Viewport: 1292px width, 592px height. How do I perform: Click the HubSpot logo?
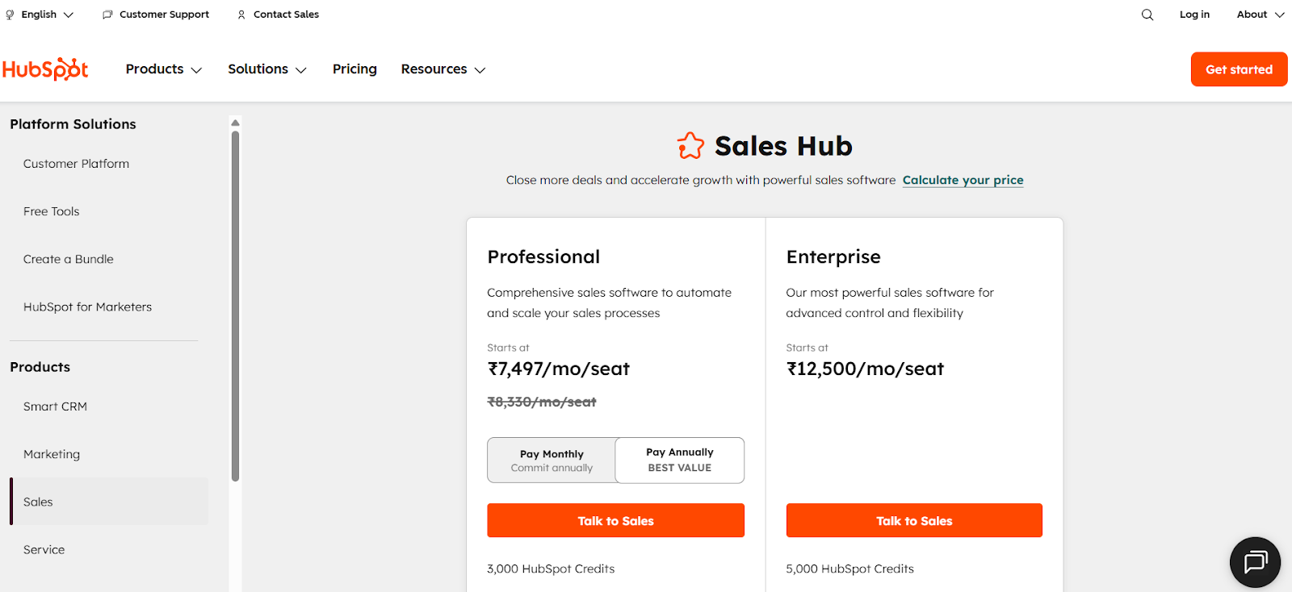click(45, 69)
